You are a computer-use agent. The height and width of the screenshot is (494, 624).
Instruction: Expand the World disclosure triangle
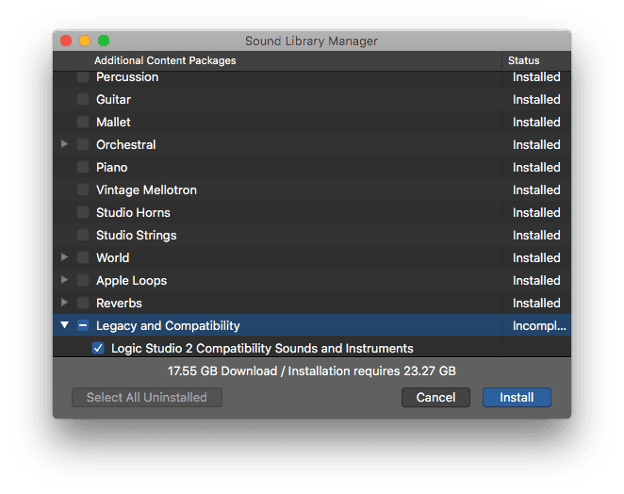[64, 257]
